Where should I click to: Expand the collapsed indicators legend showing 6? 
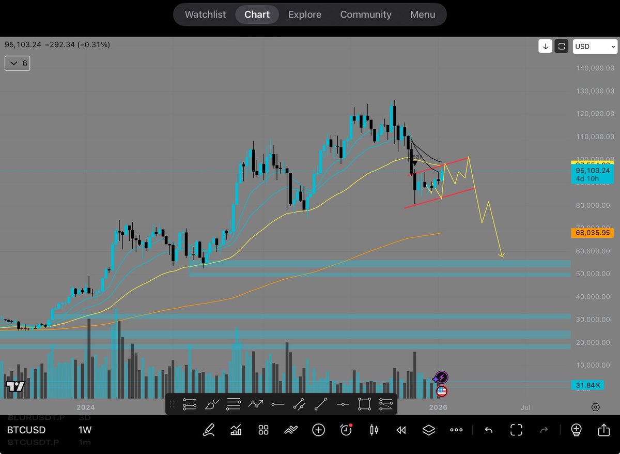[x=18, y=64]
